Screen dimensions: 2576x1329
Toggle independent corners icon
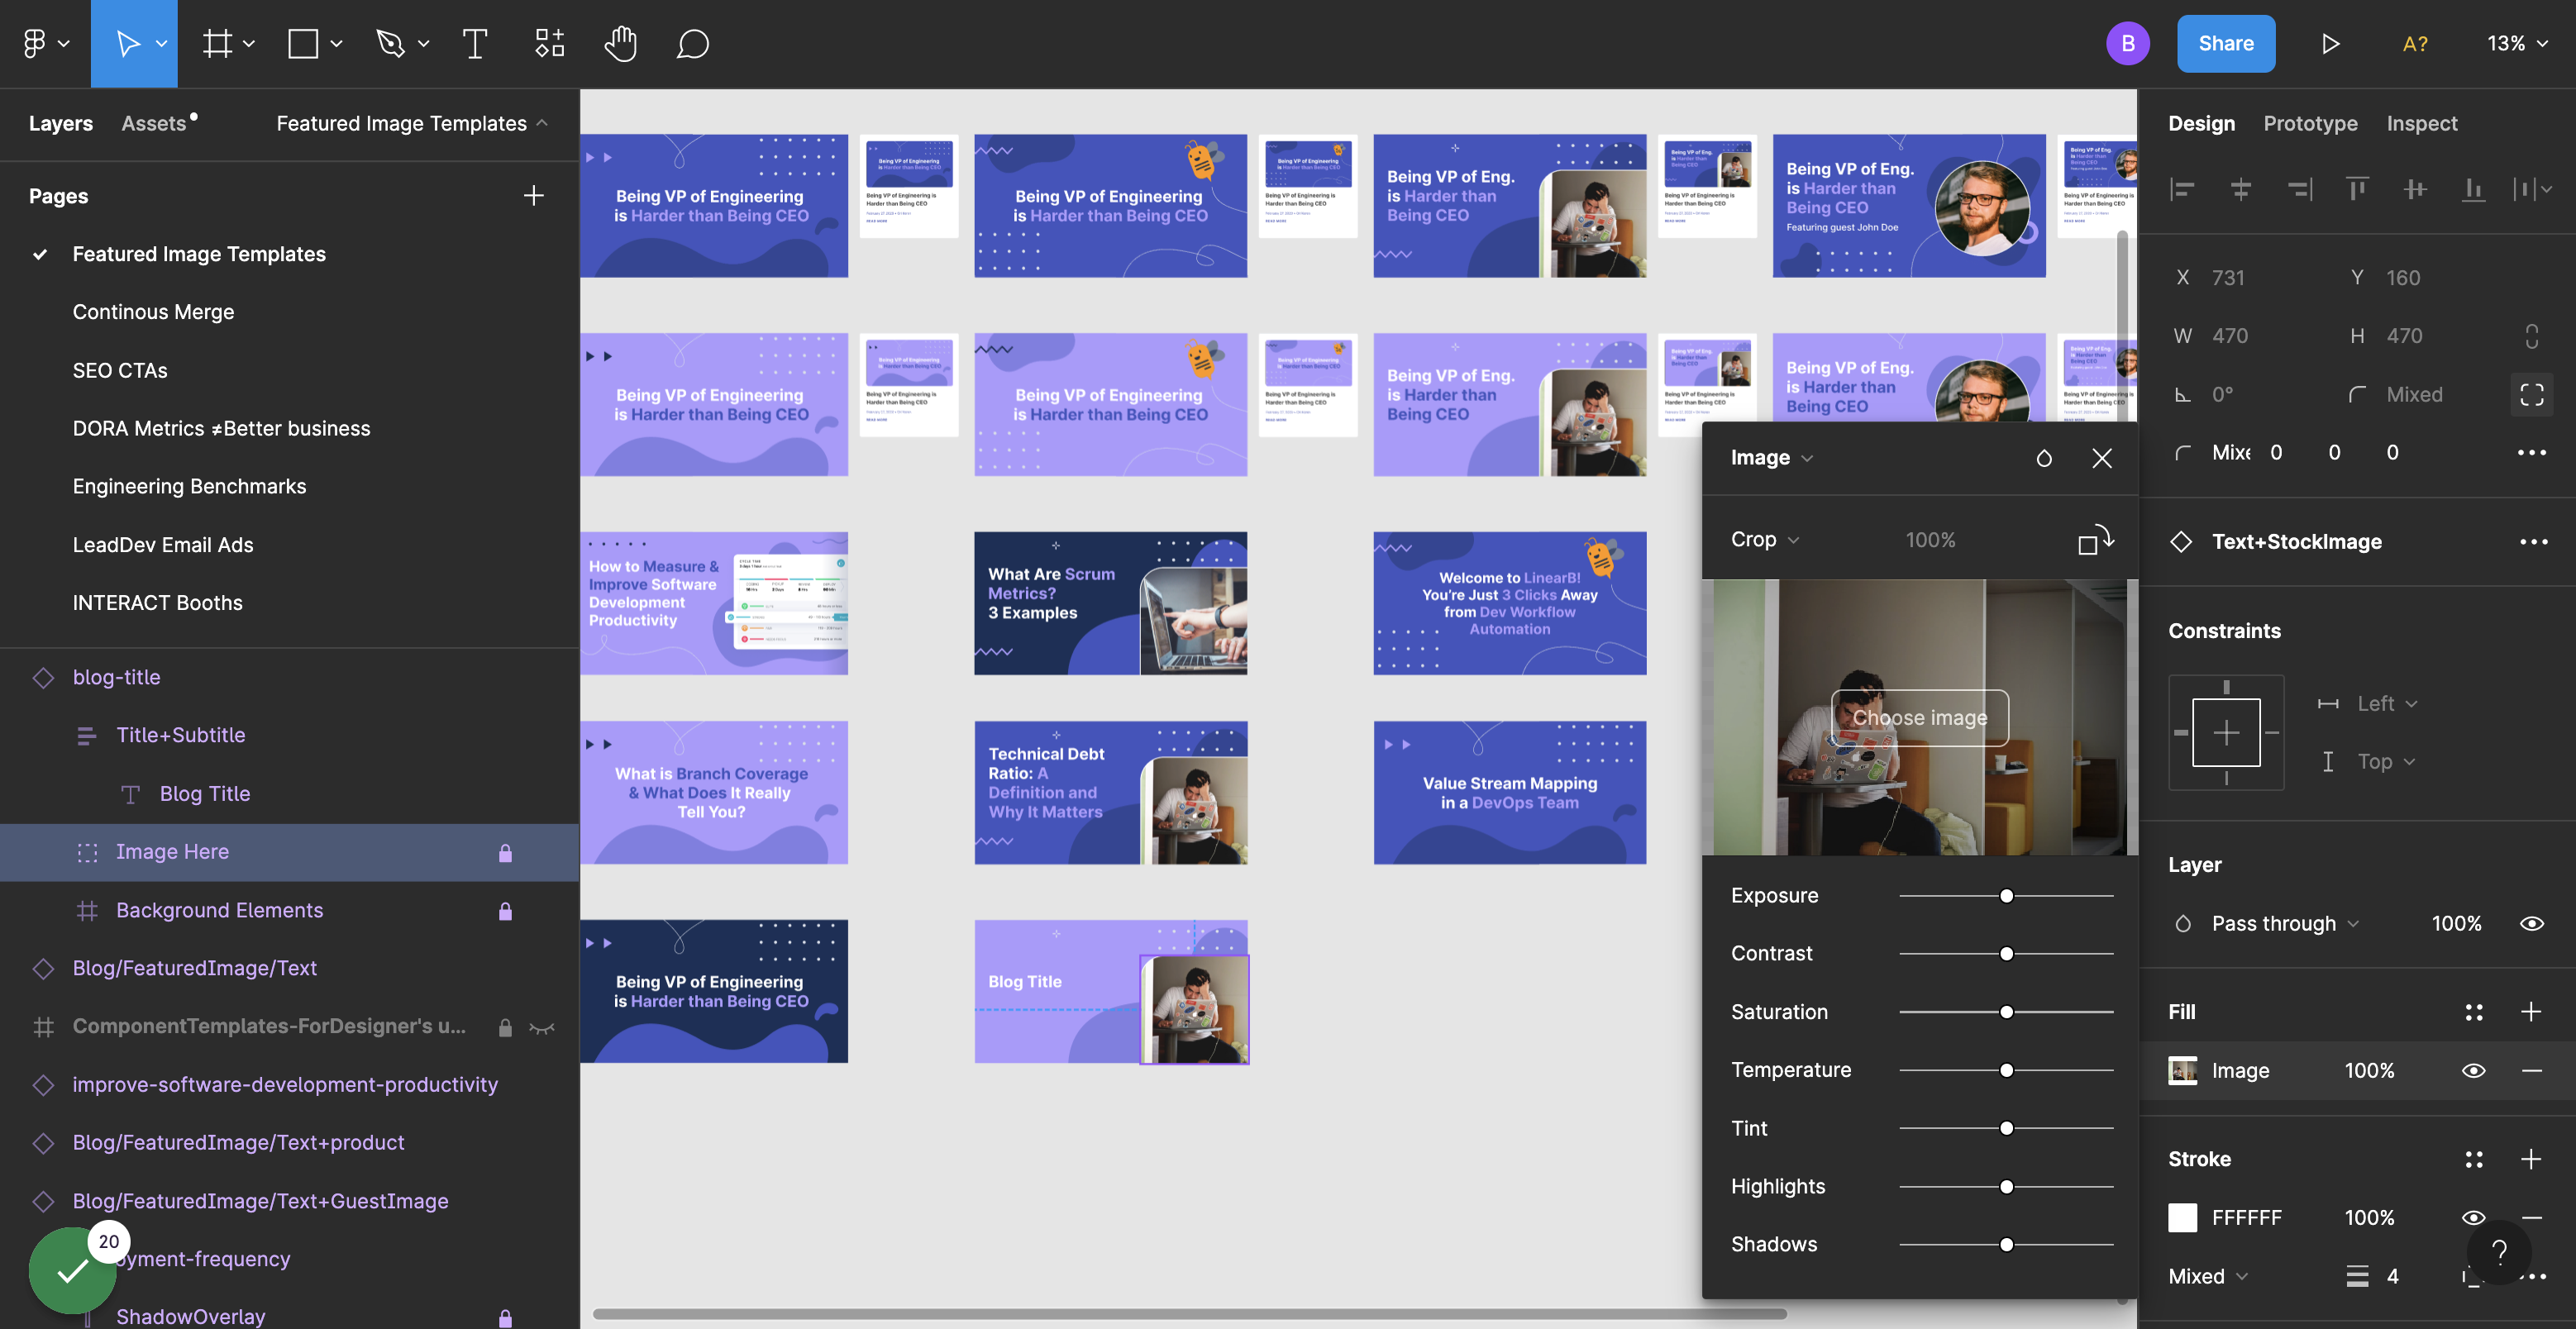click(x=2531, y=395)
